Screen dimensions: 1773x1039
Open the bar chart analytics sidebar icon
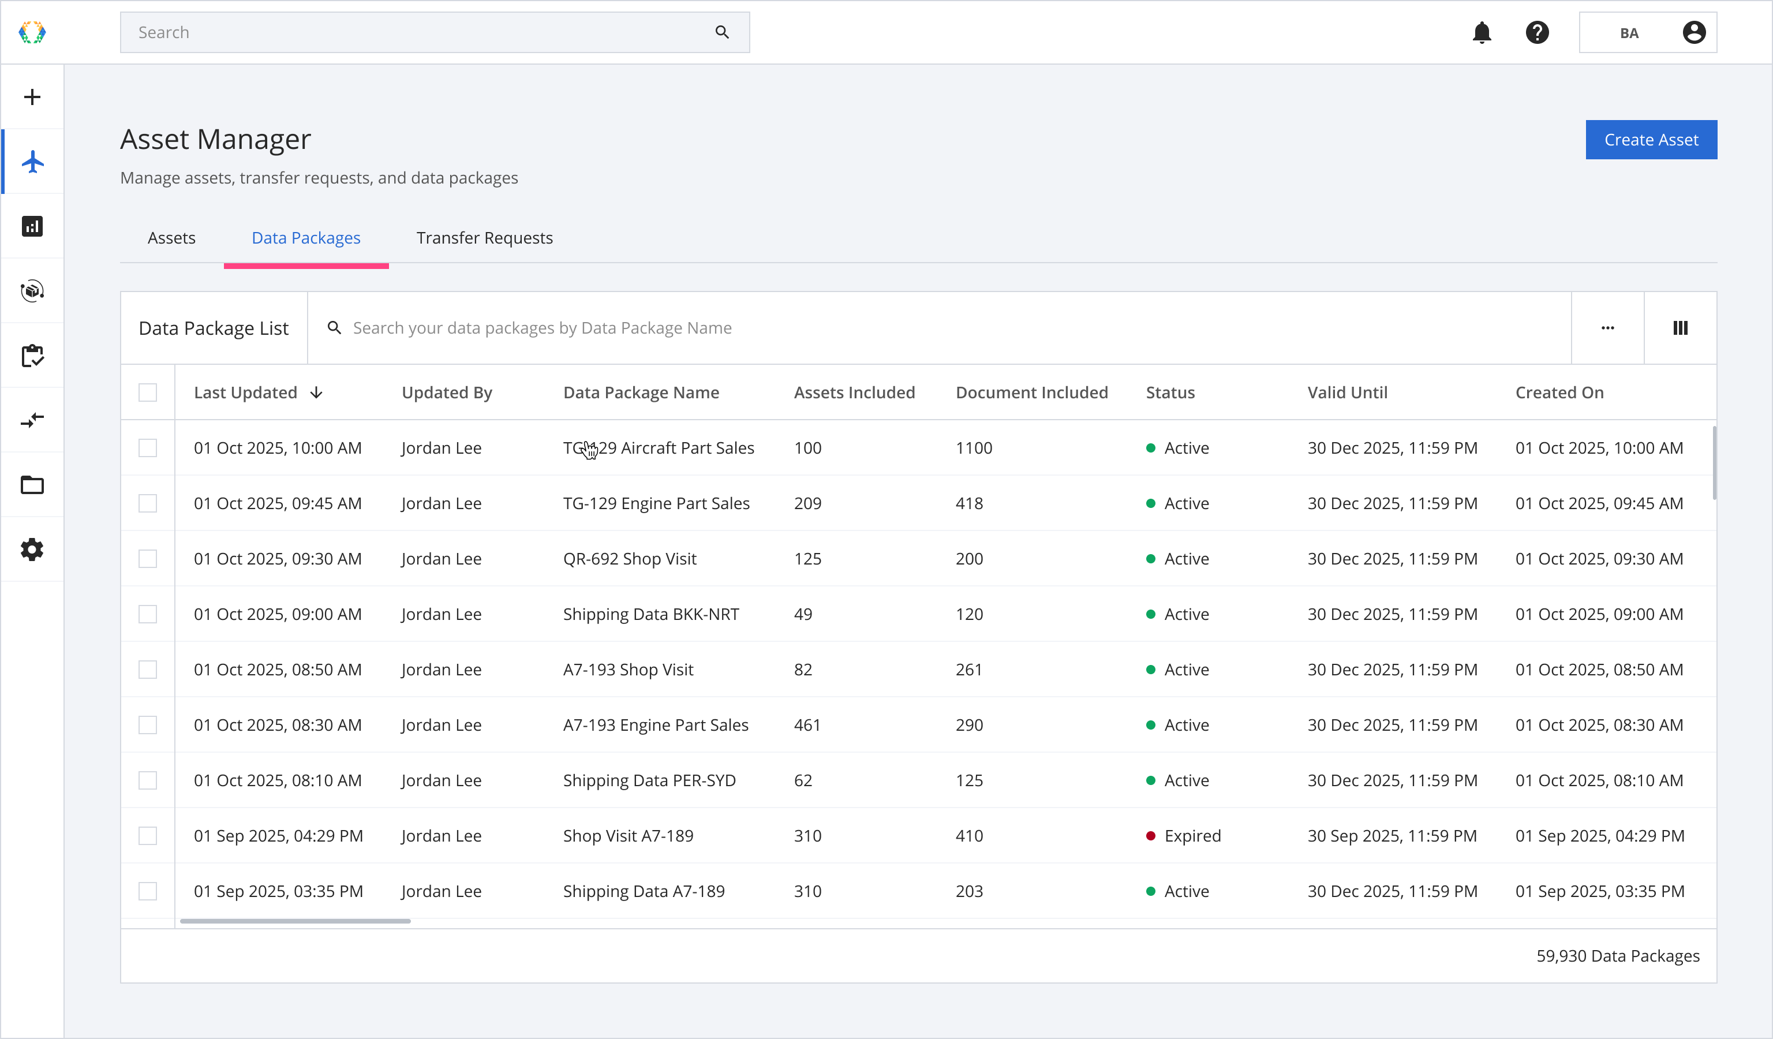click(x=32, y=226)
